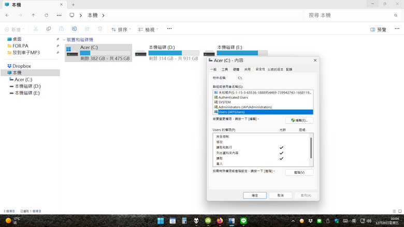Open the LINE app in the taskbar
Screen dimensions: 404x227
click(243, 221)
